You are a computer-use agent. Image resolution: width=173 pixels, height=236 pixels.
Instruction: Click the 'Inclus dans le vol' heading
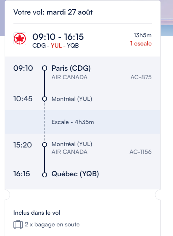coord(37,213)
